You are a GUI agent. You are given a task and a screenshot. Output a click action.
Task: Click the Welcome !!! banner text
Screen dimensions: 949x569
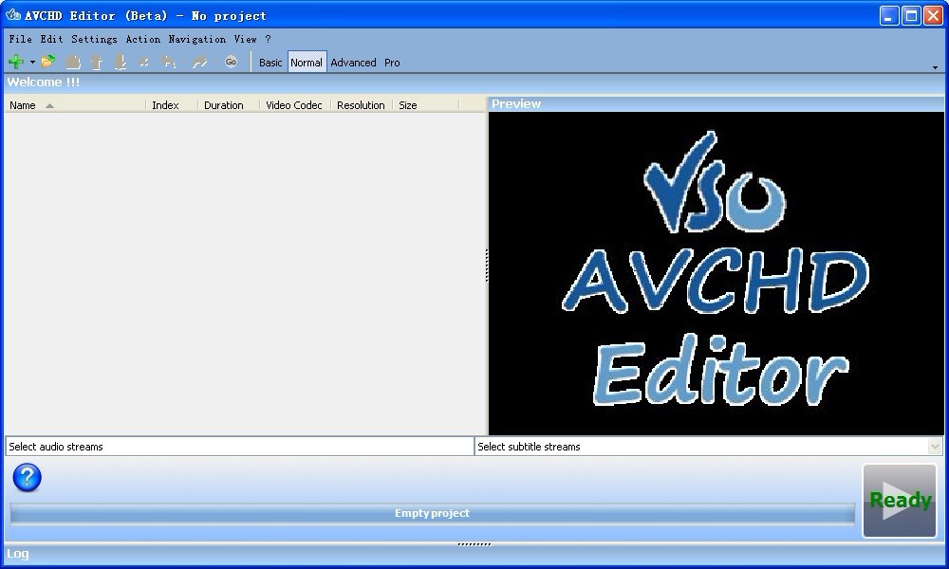tap(44, 83)
